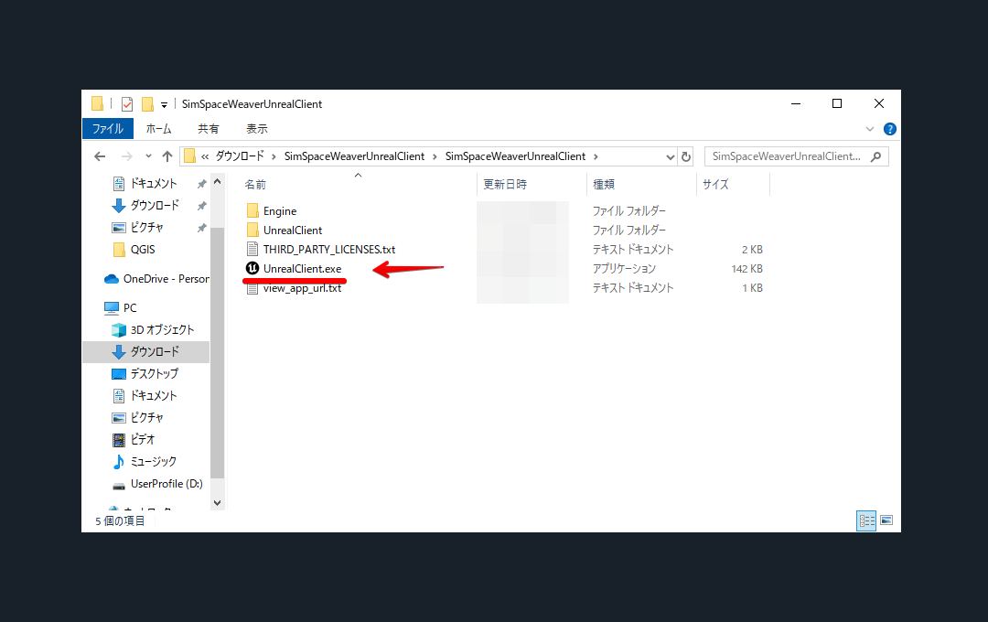
Task: Select the Engine folder name
Action: [x=280, y=211]
